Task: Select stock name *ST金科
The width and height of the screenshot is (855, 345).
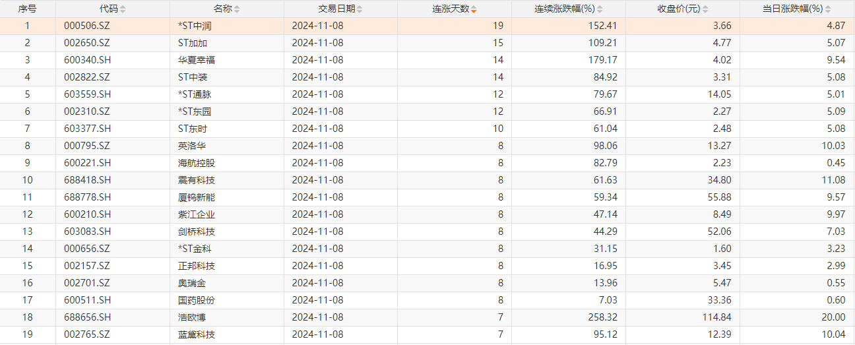Action: 195,249
